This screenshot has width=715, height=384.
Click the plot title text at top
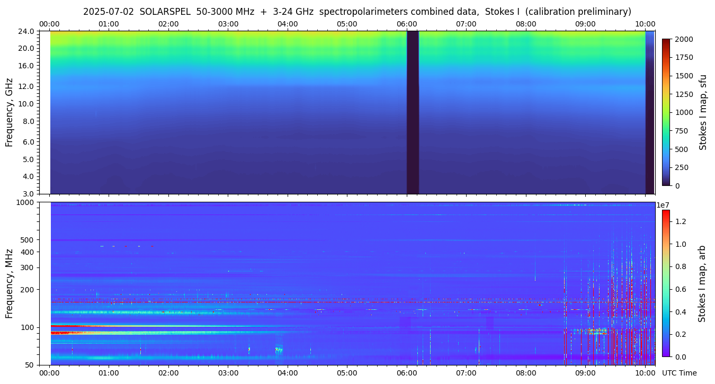[x=357, y=12]
